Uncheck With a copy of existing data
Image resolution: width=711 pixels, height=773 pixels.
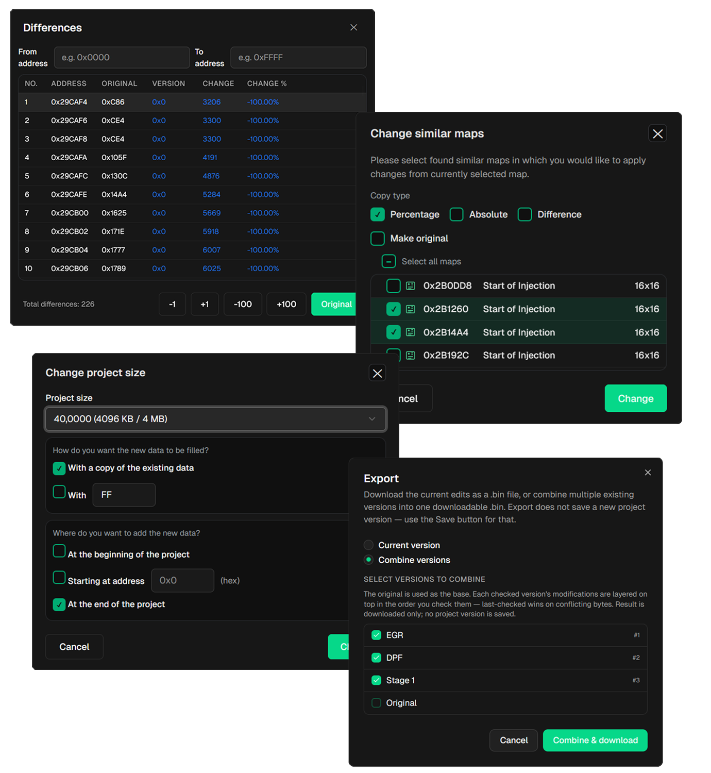pos(59,468)
